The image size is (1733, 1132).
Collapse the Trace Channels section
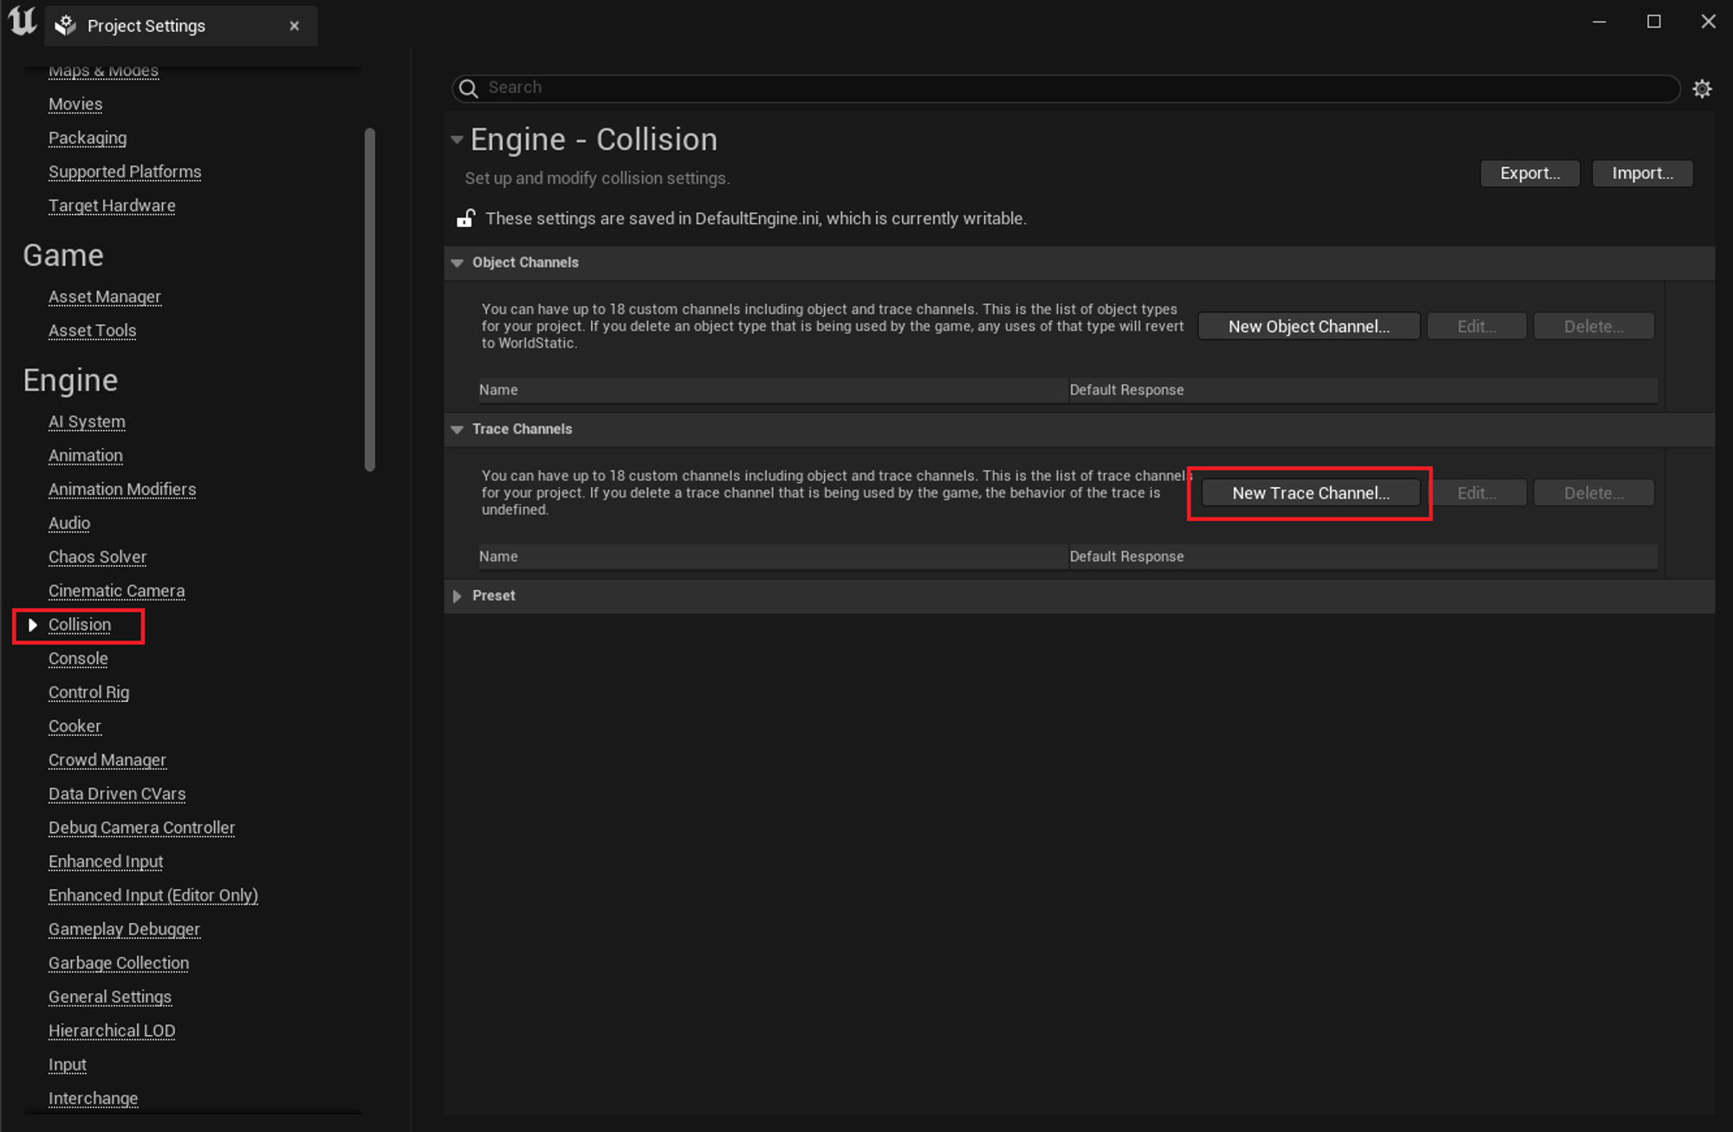458,429
